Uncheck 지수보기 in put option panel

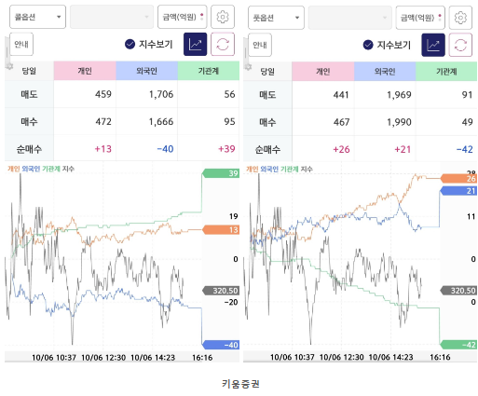click(368, 45)
